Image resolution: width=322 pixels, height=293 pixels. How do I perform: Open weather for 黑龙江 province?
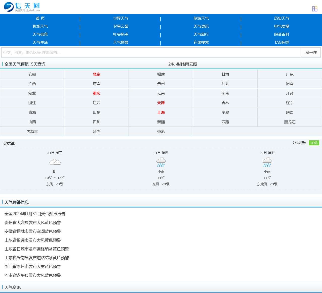[x=290, y=122]
